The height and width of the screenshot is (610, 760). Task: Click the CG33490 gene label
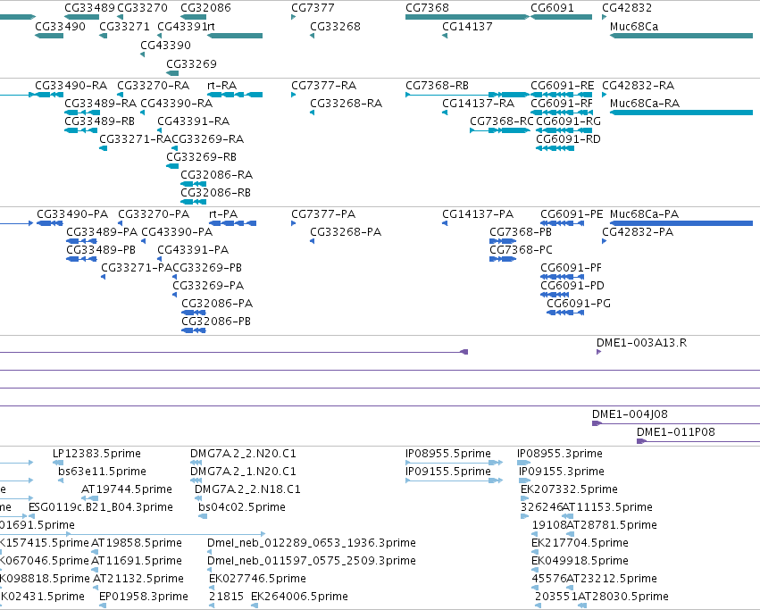[x=60, y=27]
